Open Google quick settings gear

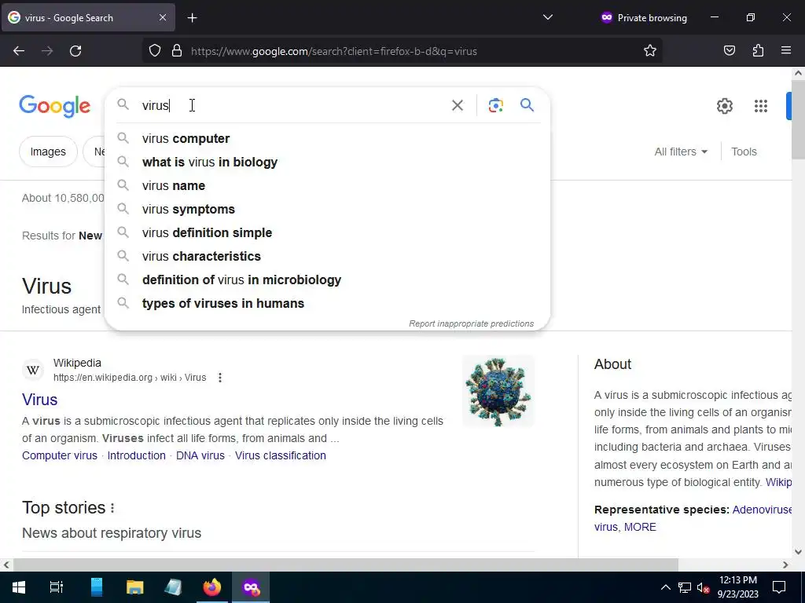coord(724,106)
